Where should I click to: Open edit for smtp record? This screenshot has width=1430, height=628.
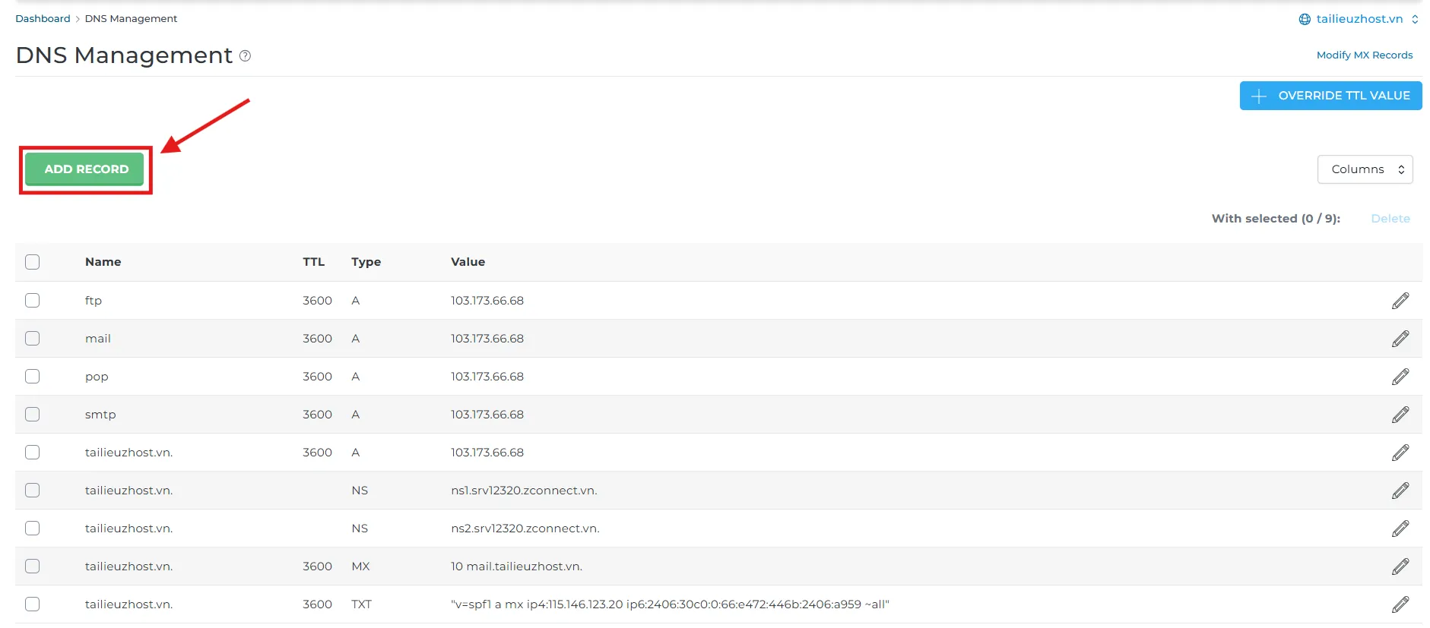point(1400,415)
